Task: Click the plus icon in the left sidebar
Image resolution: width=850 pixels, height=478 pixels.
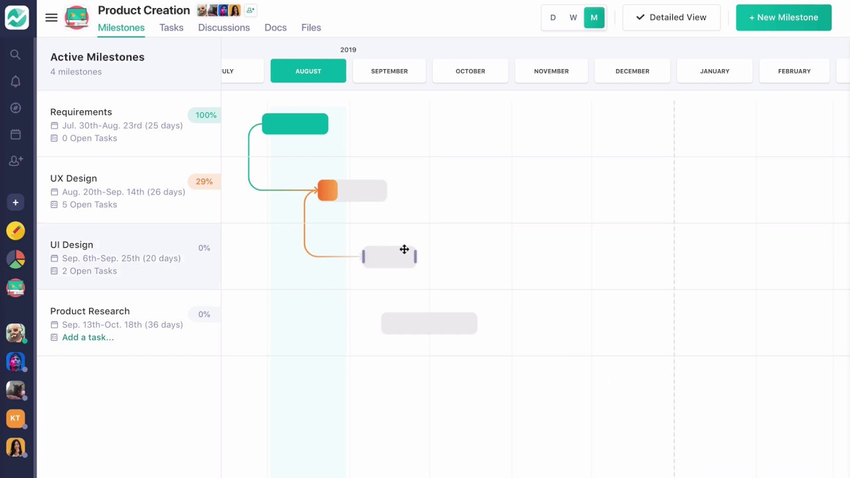Action: (15, 202)
